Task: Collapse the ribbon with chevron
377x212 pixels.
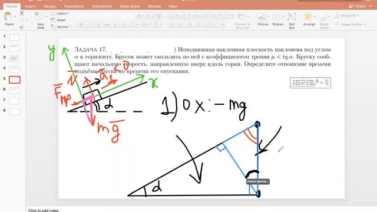Action: coord(371,6)
